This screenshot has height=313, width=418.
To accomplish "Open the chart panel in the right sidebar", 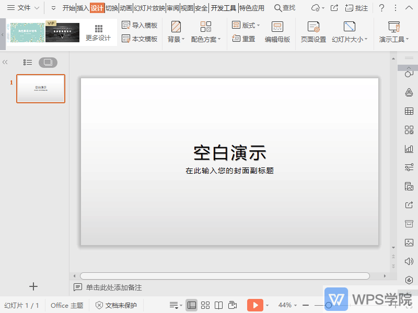I will [x=408, y=149].
